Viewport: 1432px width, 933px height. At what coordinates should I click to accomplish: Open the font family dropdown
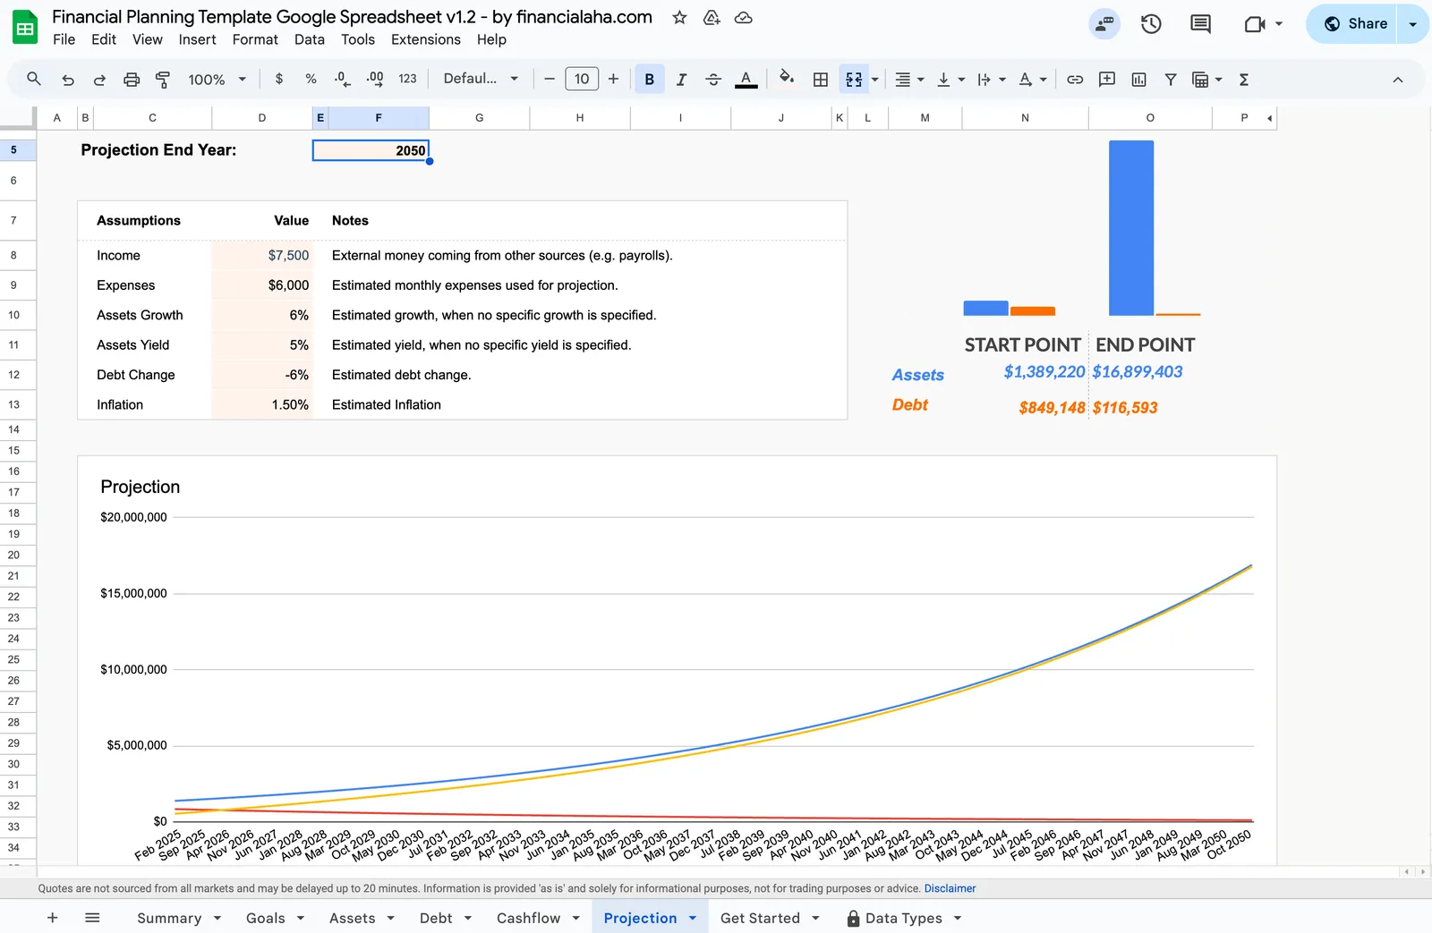[x=481, y=79]
